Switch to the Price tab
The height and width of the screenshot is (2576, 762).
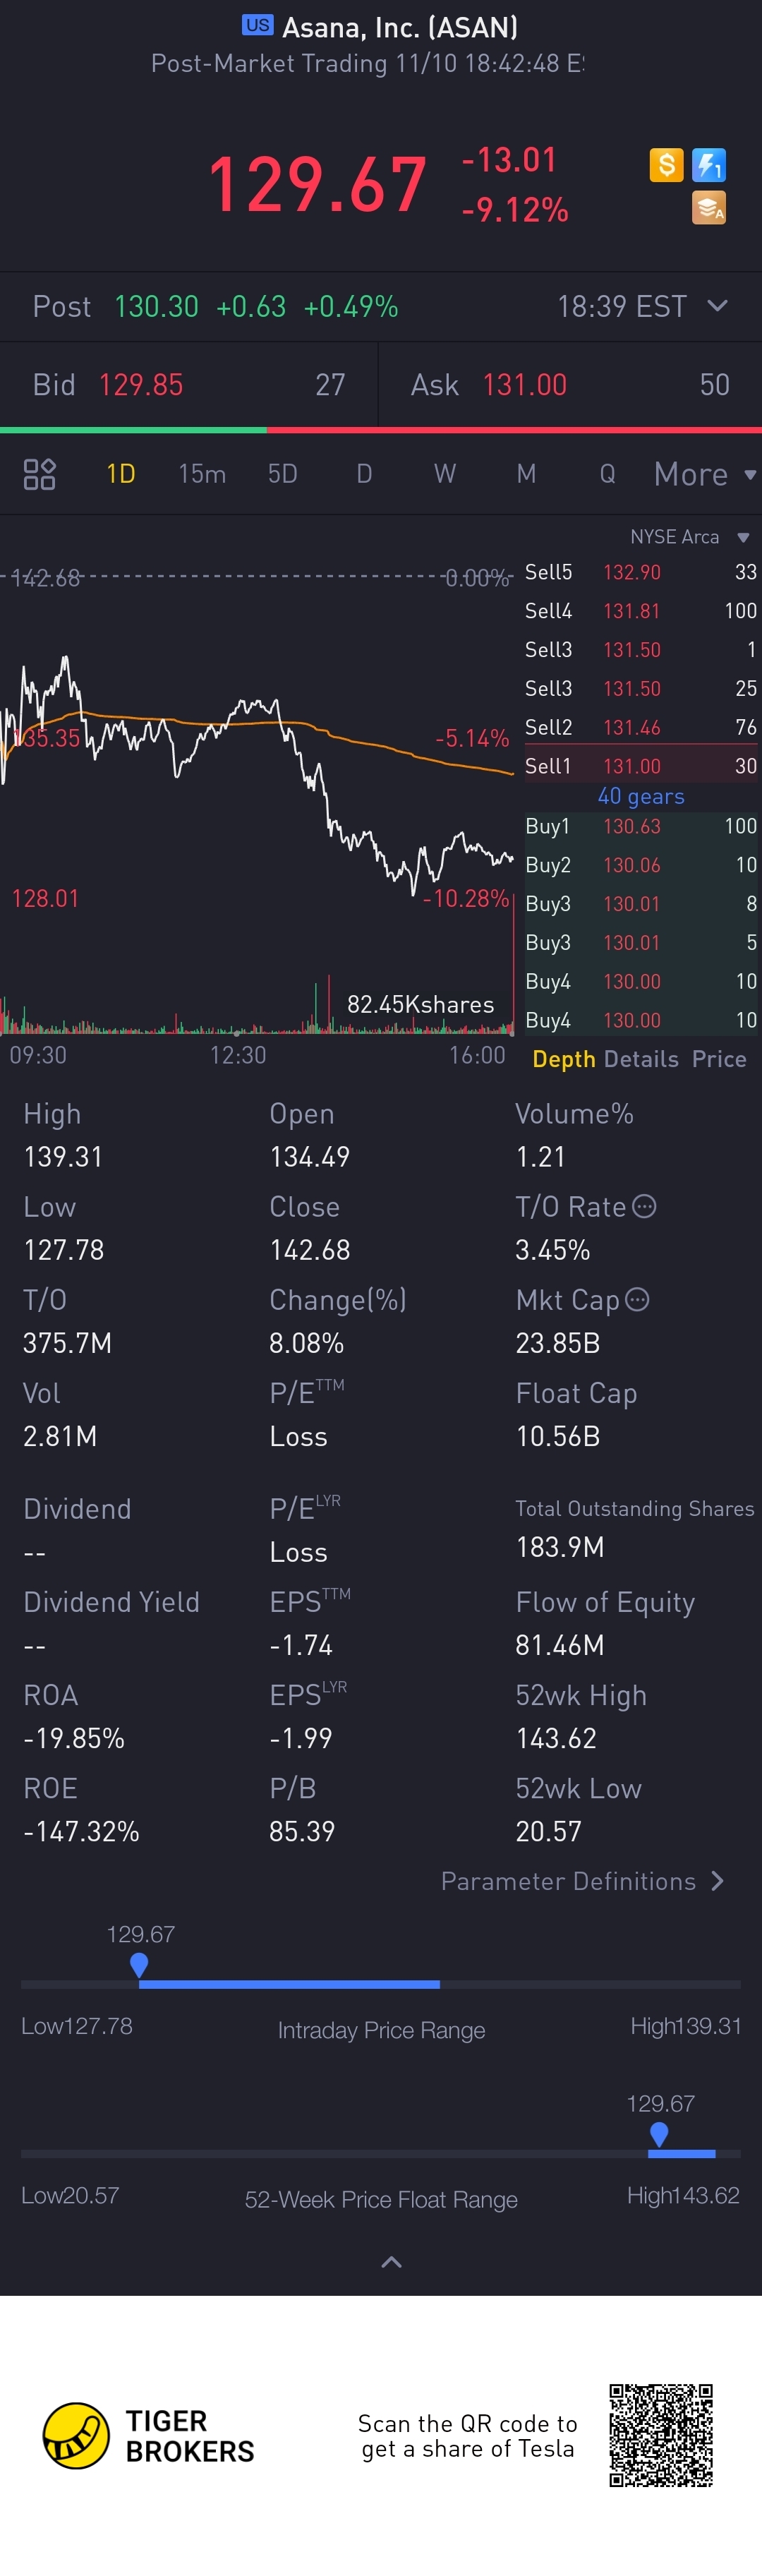click(719, 1059)
